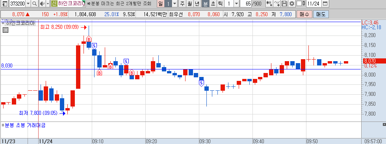Click the 매도 sell button
Screen dimensions: 386x144
(321, 15)
